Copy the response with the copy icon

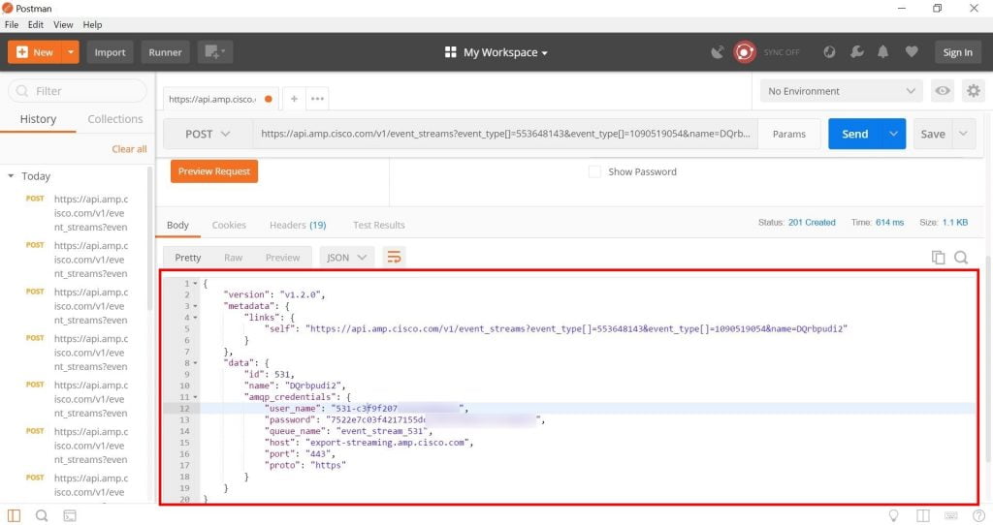click(x=938, y=258)
